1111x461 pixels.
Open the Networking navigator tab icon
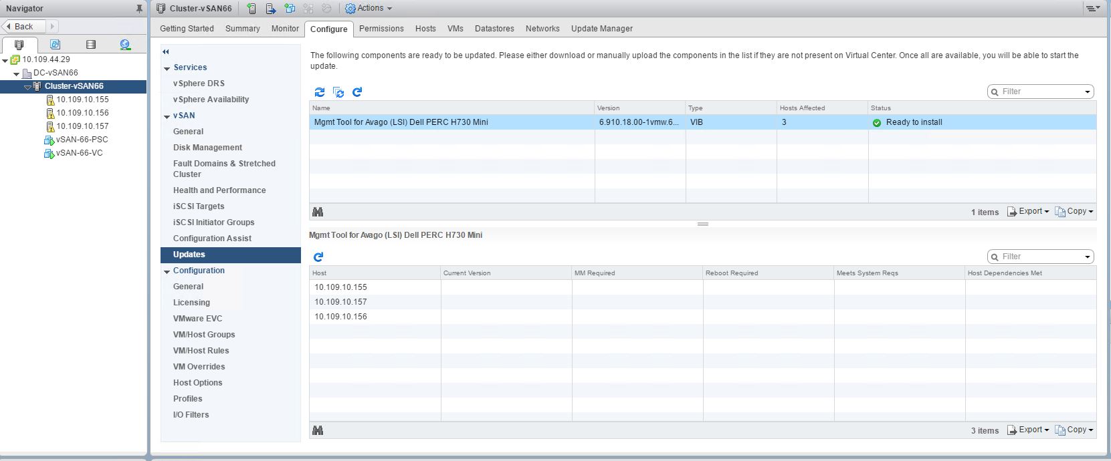(x=125, y=45)
